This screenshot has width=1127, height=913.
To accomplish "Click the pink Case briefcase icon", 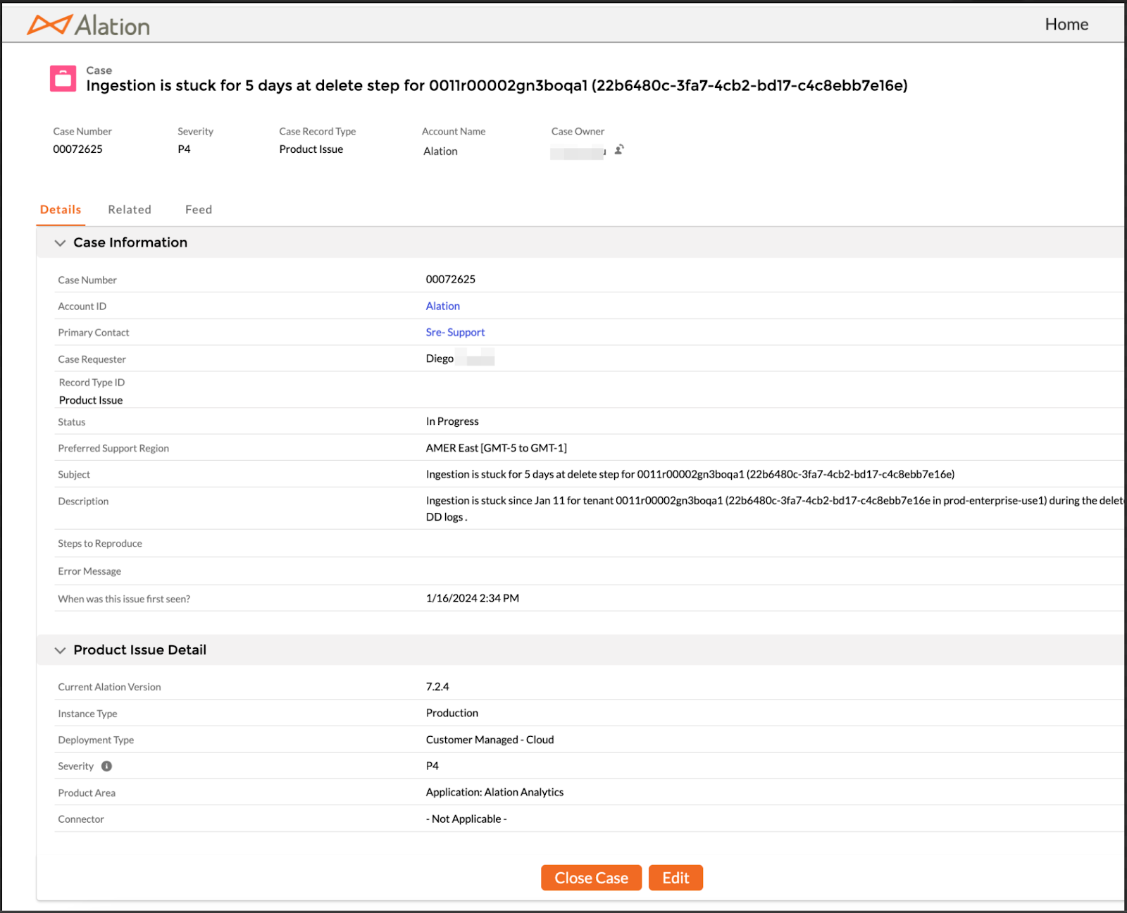I will click(63, 78).
